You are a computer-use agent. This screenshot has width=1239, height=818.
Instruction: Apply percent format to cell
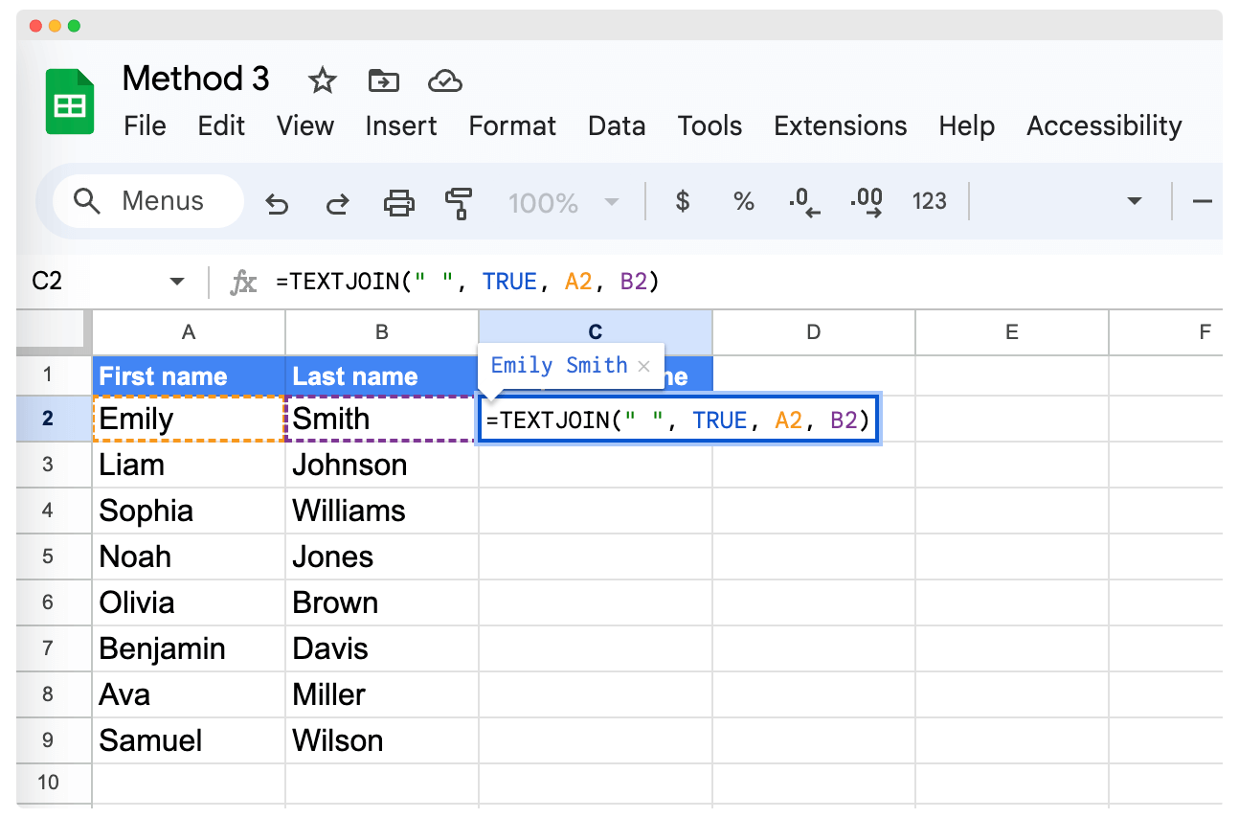click(x=743, y=202)
